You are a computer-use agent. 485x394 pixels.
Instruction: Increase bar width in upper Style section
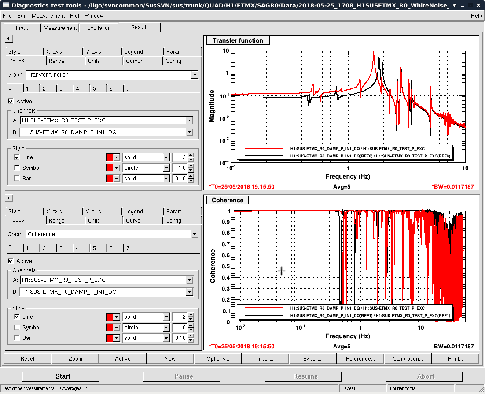pyautogui.click(x=191, y=176)
